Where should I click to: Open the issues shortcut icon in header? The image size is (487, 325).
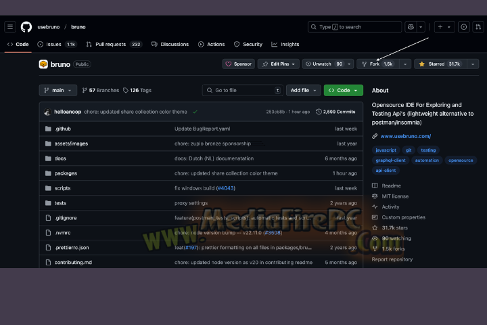tap(464, 27)
